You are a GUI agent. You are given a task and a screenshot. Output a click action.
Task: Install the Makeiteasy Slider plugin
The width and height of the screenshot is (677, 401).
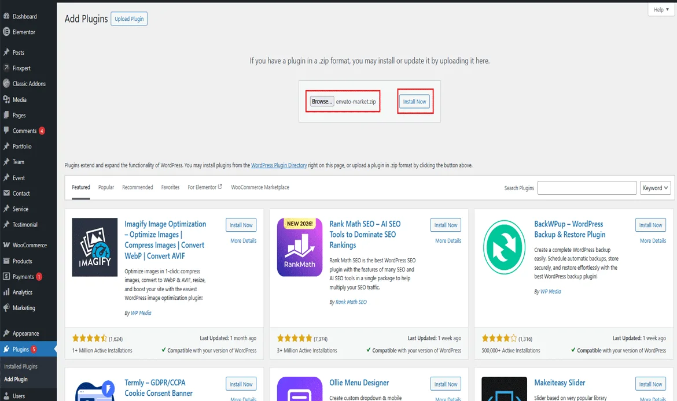(650, 384)
